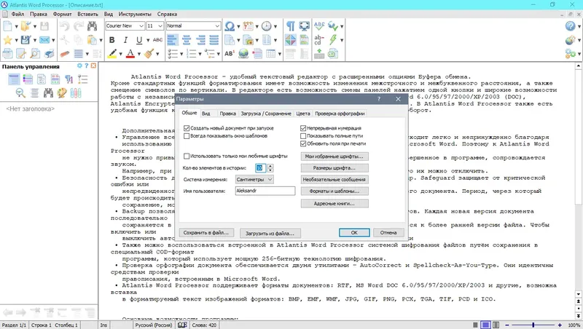Expand the highlight color dropdown arrow
583x329 pixels.
(120, 54)
